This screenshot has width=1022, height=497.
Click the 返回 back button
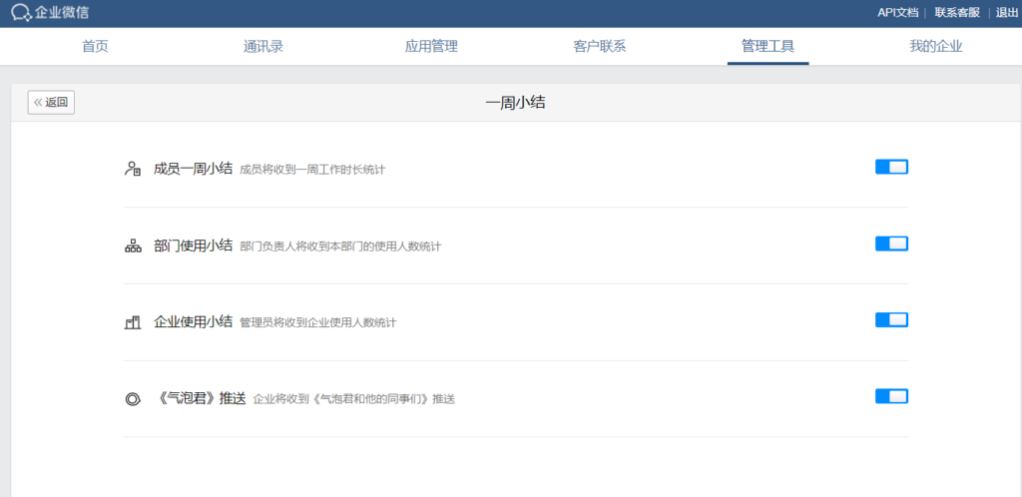(51, 102)
